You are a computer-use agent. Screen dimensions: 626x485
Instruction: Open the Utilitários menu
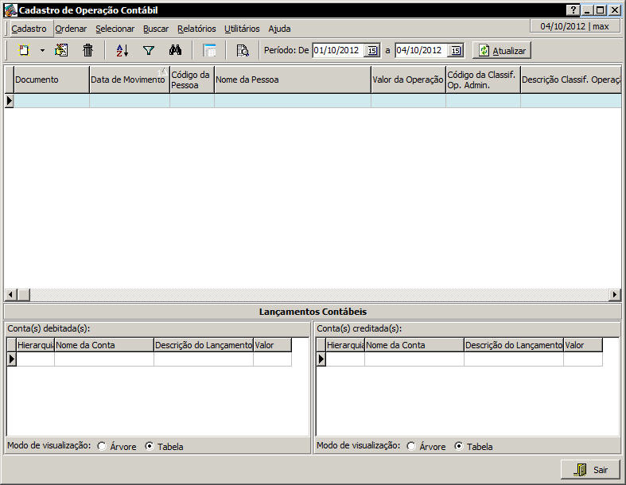[242, 29]
